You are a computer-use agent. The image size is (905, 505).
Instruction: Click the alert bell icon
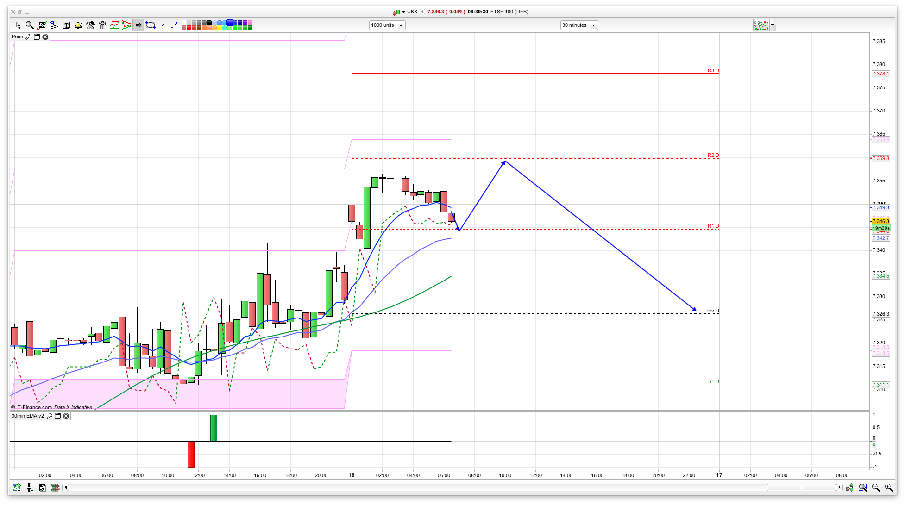point(78,25)
